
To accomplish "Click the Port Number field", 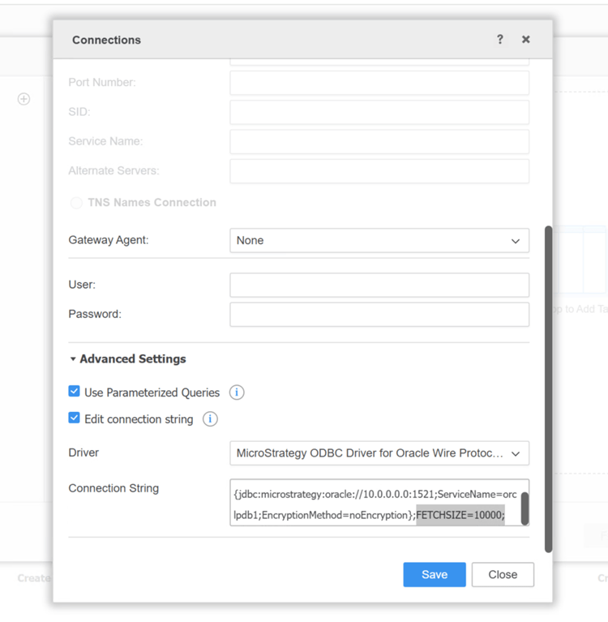I will click(379, 83).
